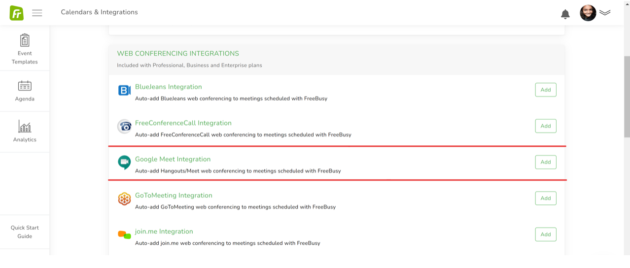Click 'Auto-add FreeConferenceCall web conferencing' description
The height and width of the screenshot is (268, 630).
click(x=243, y=134)
